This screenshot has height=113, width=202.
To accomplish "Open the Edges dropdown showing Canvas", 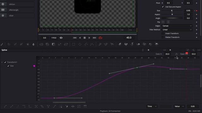I will [x=177, y=26].
